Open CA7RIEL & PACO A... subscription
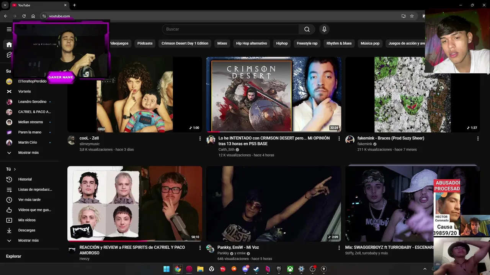Viewport: 490px width, 275px height. click(34, 112)
